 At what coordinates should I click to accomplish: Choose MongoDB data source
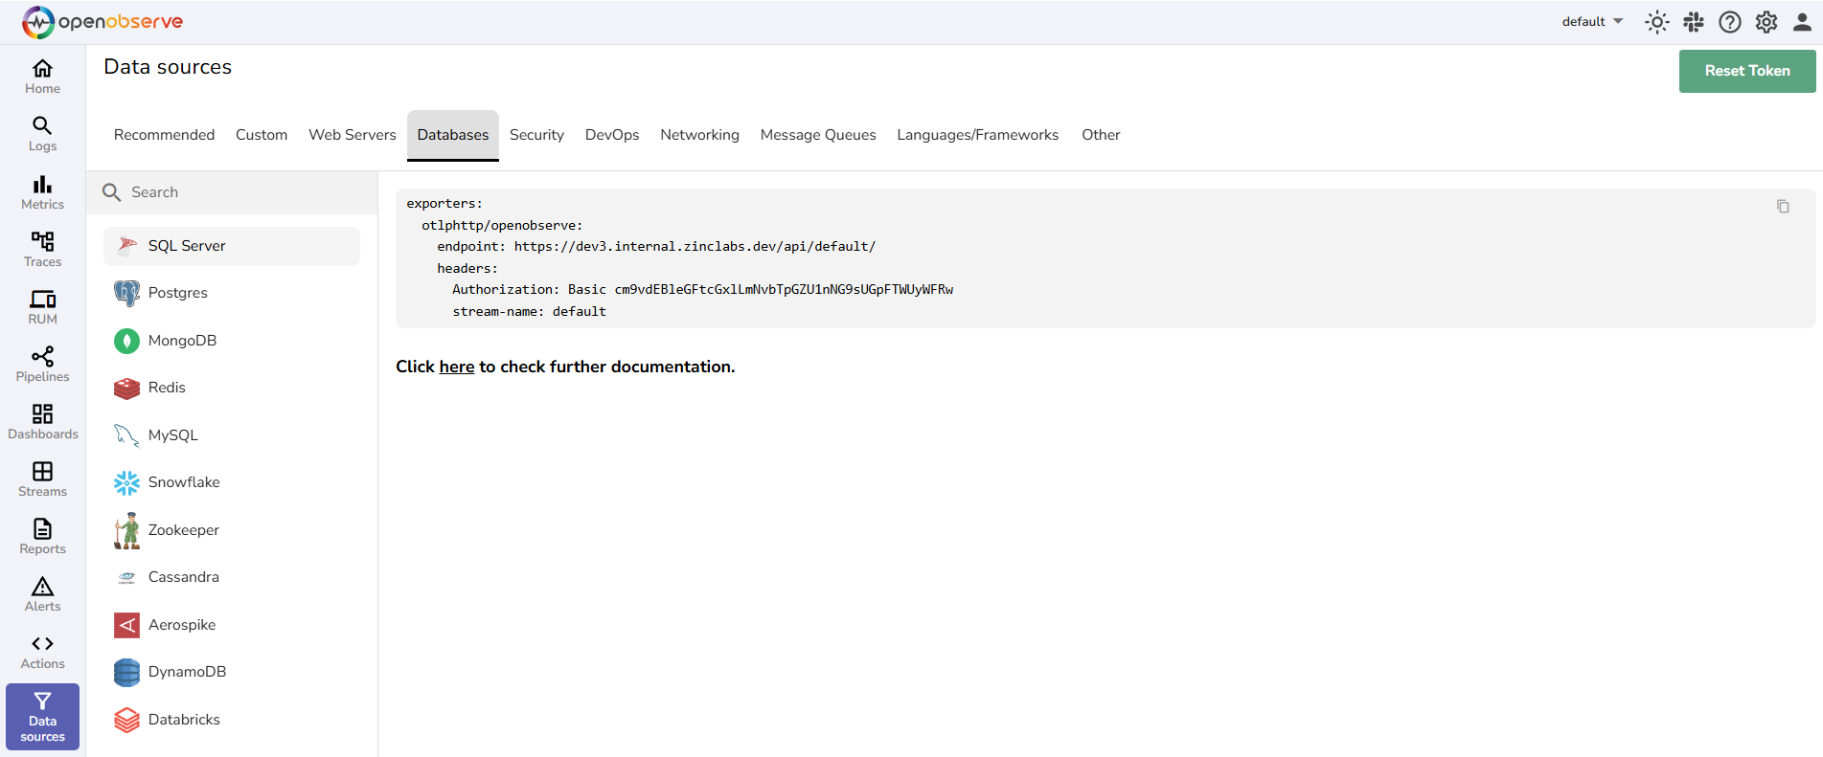click(x=182, y=341)
